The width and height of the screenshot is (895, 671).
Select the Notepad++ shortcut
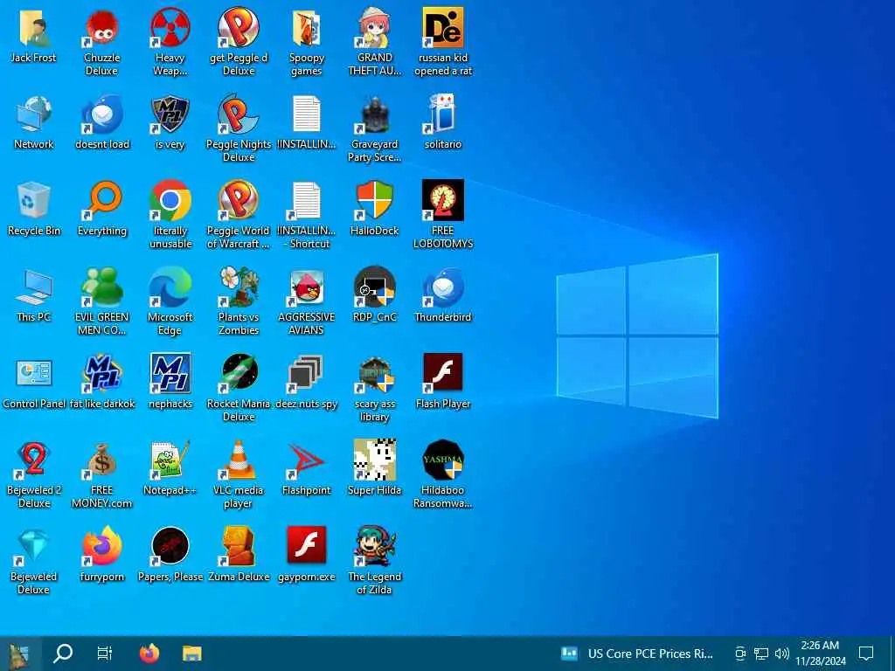point(170,460)
